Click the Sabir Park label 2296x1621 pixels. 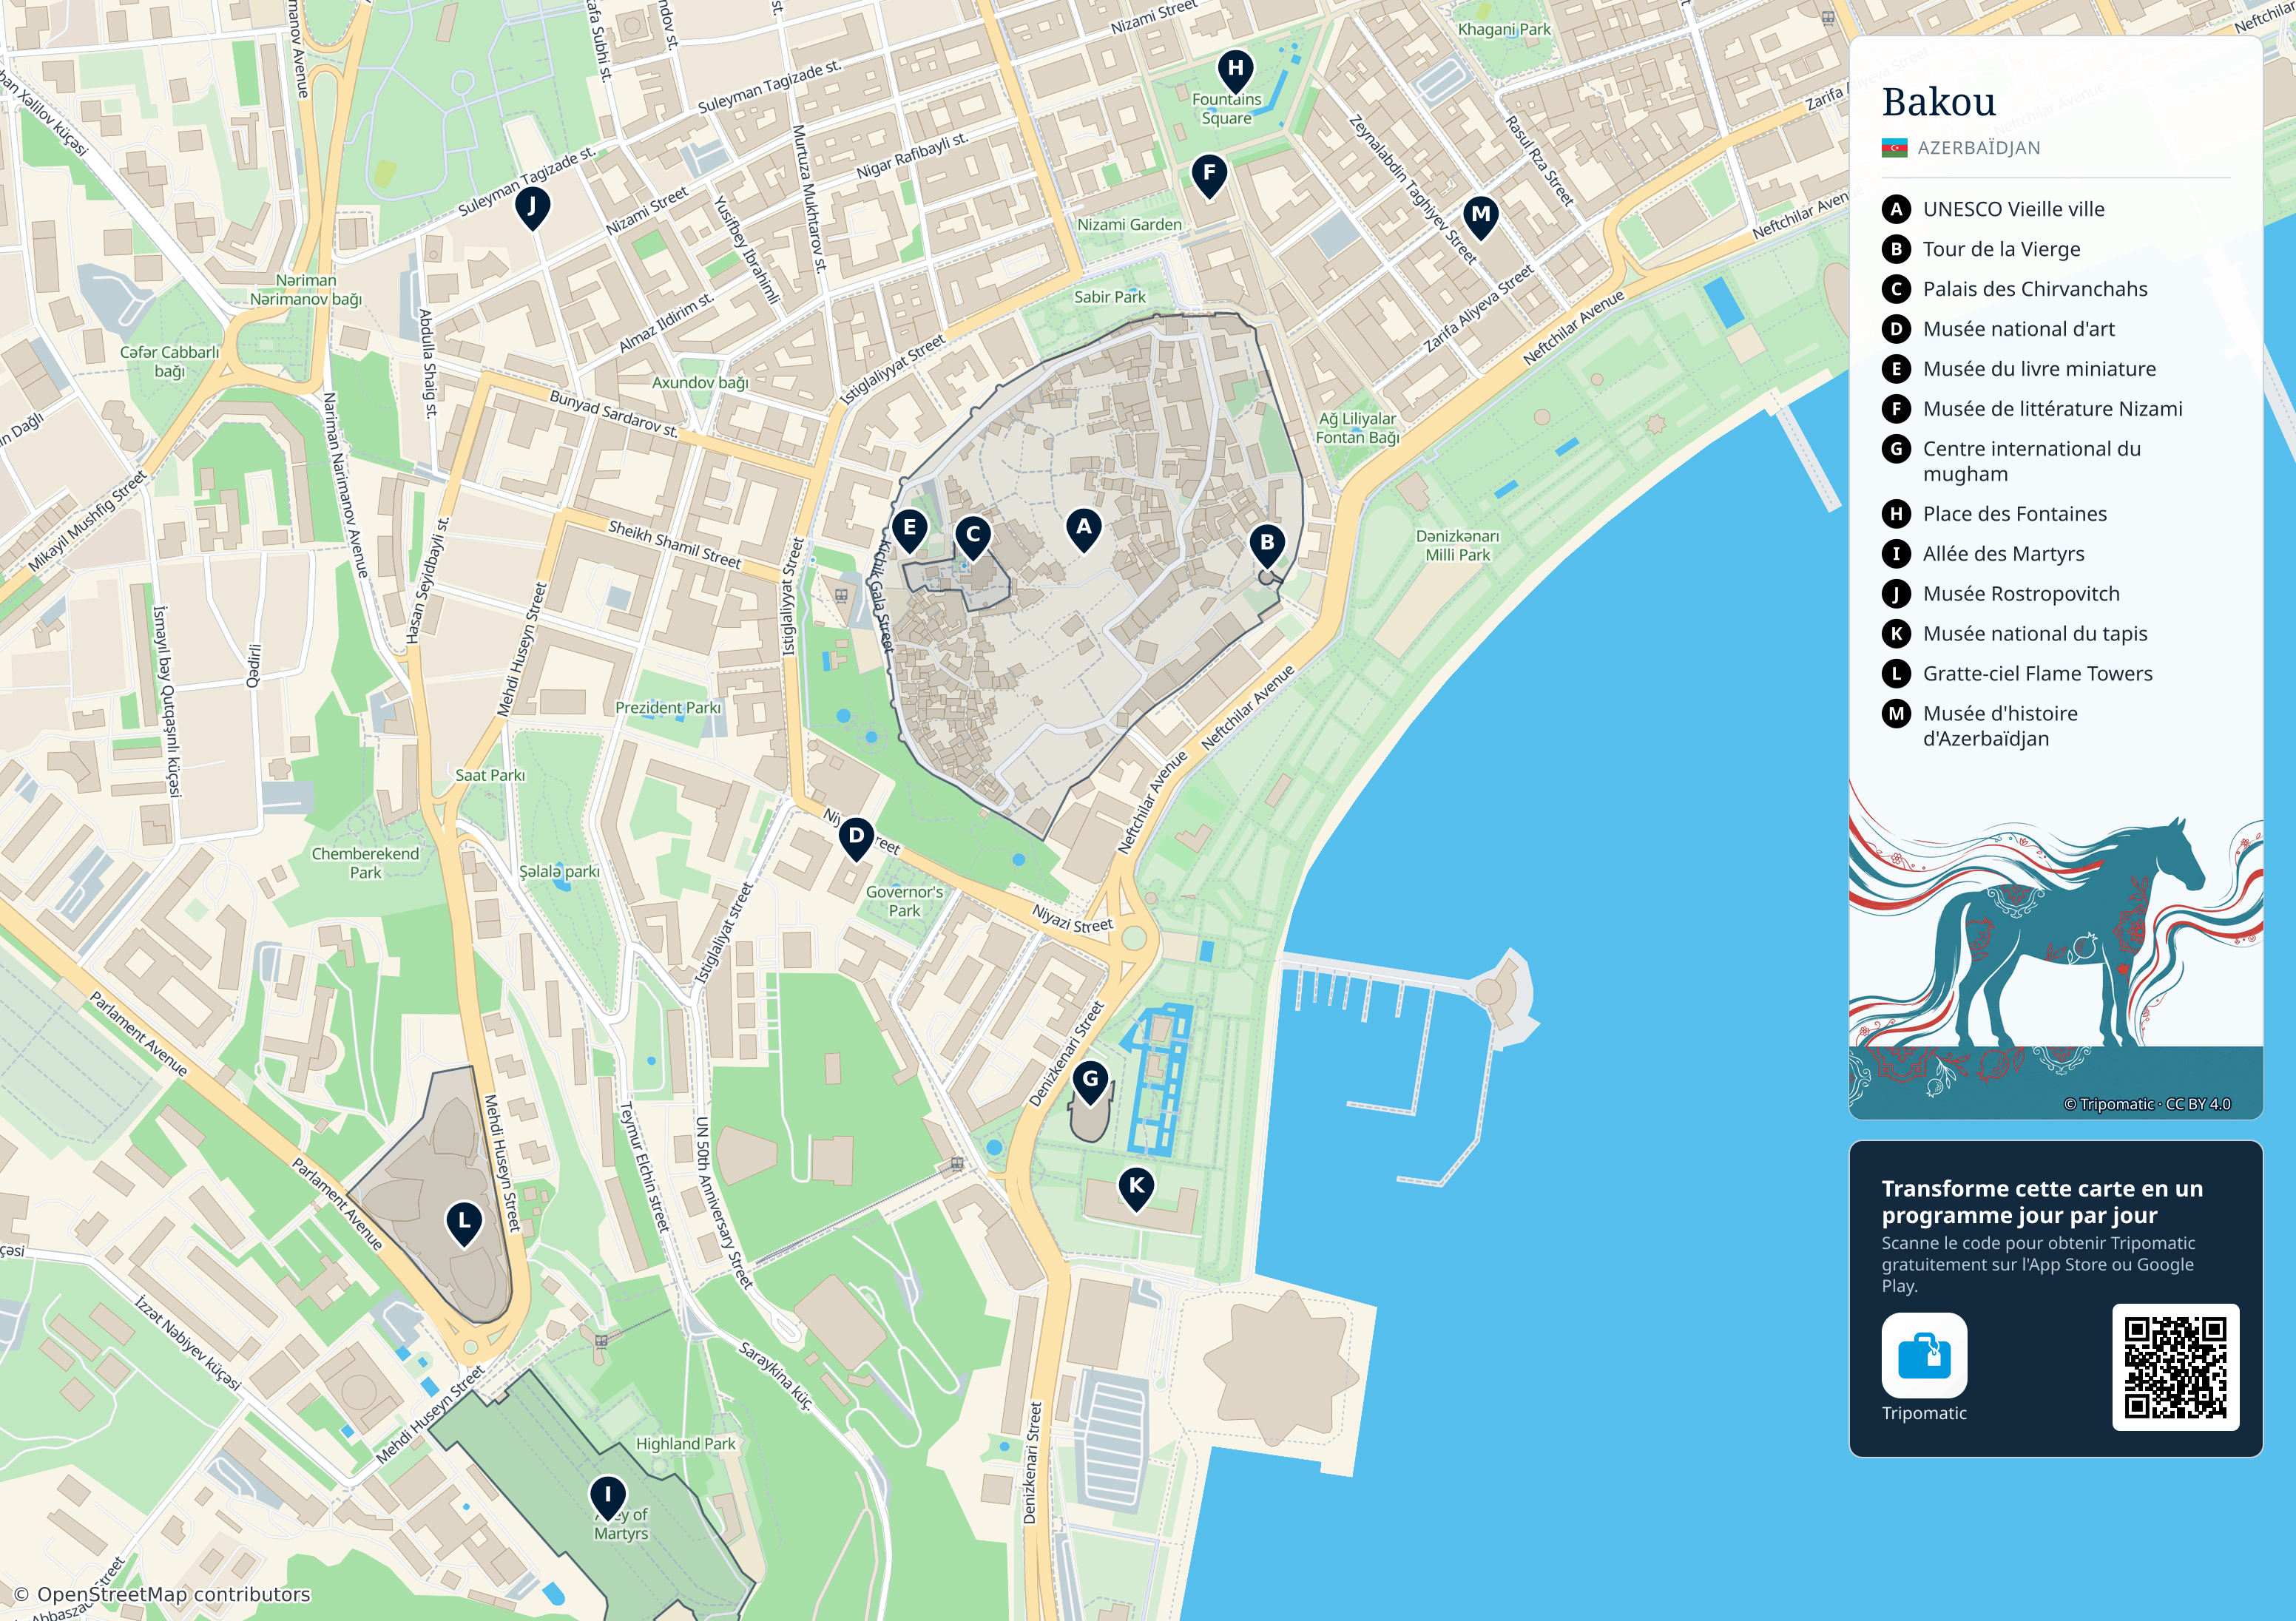pyautogui.click(x=1110, y=297)
